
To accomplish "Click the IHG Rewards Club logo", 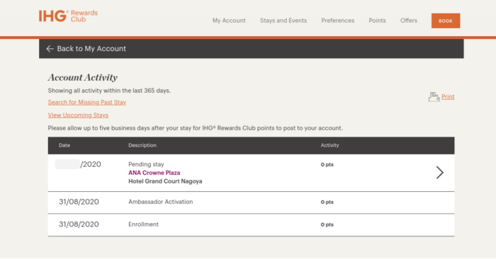I will [68, 16].
